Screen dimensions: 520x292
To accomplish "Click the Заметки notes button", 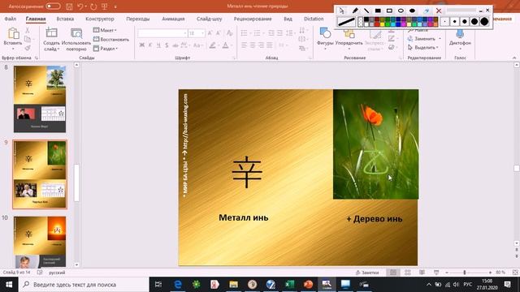I will (x=367, y=273).
